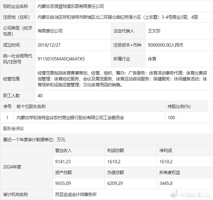Viewport: 213px width, 200px height.
Task: Select the value 有限责任公司 under company type
Action: tap(50, 31)
